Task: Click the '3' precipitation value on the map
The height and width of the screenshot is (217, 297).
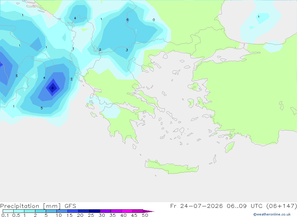Action: coord(127,50)
